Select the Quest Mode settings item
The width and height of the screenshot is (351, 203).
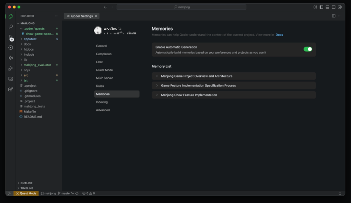pos(104,70)
